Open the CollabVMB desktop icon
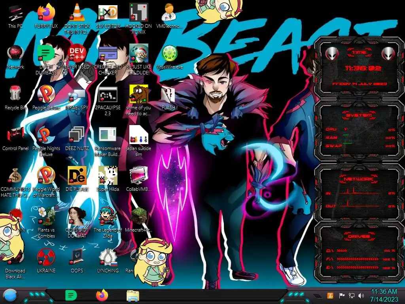 [x=138, y=180]
